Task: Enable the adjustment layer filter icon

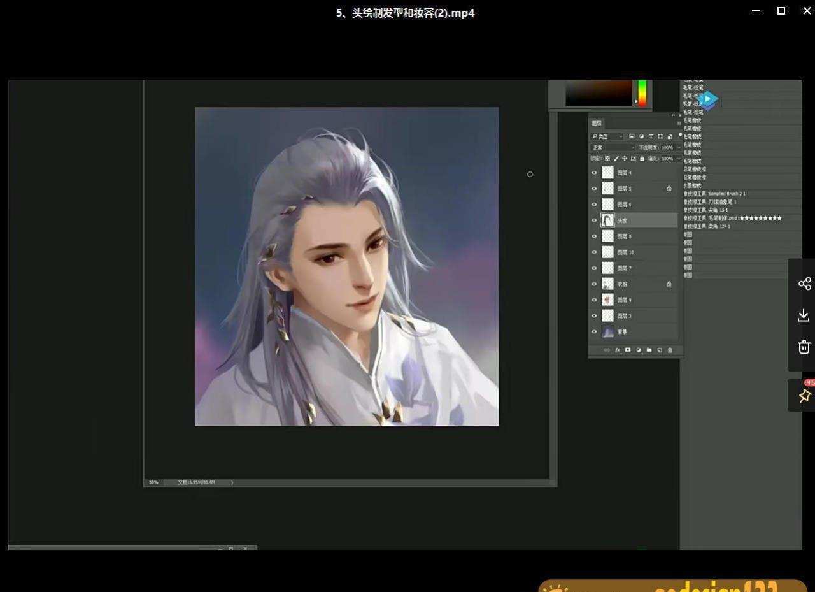Action: (x=641, y=136)
